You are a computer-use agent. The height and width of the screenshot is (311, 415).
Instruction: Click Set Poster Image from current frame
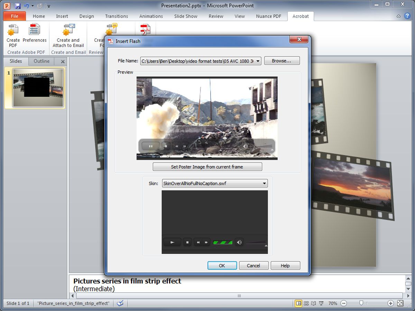[x=207, y=167]
